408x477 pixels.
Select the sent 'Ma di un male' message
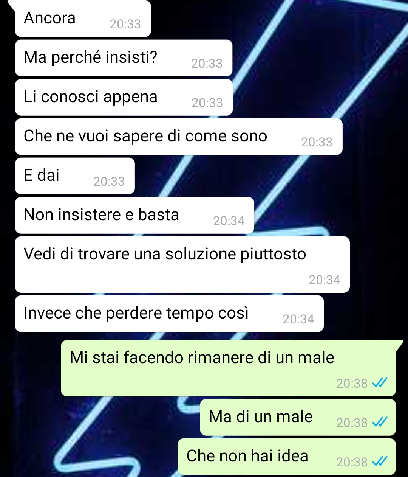coord(298,417)
